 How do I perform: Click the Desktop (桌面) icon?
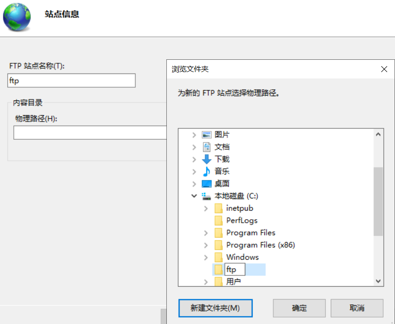click(x=207, y=184)
